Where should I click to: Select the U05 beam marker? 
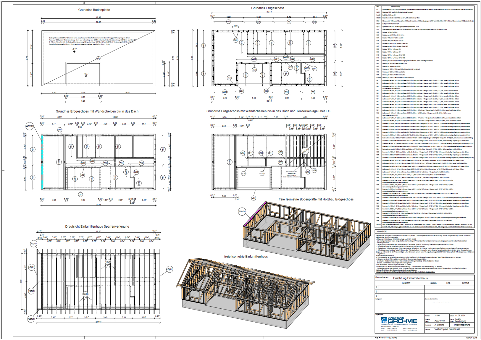click(x=280, y=153)
